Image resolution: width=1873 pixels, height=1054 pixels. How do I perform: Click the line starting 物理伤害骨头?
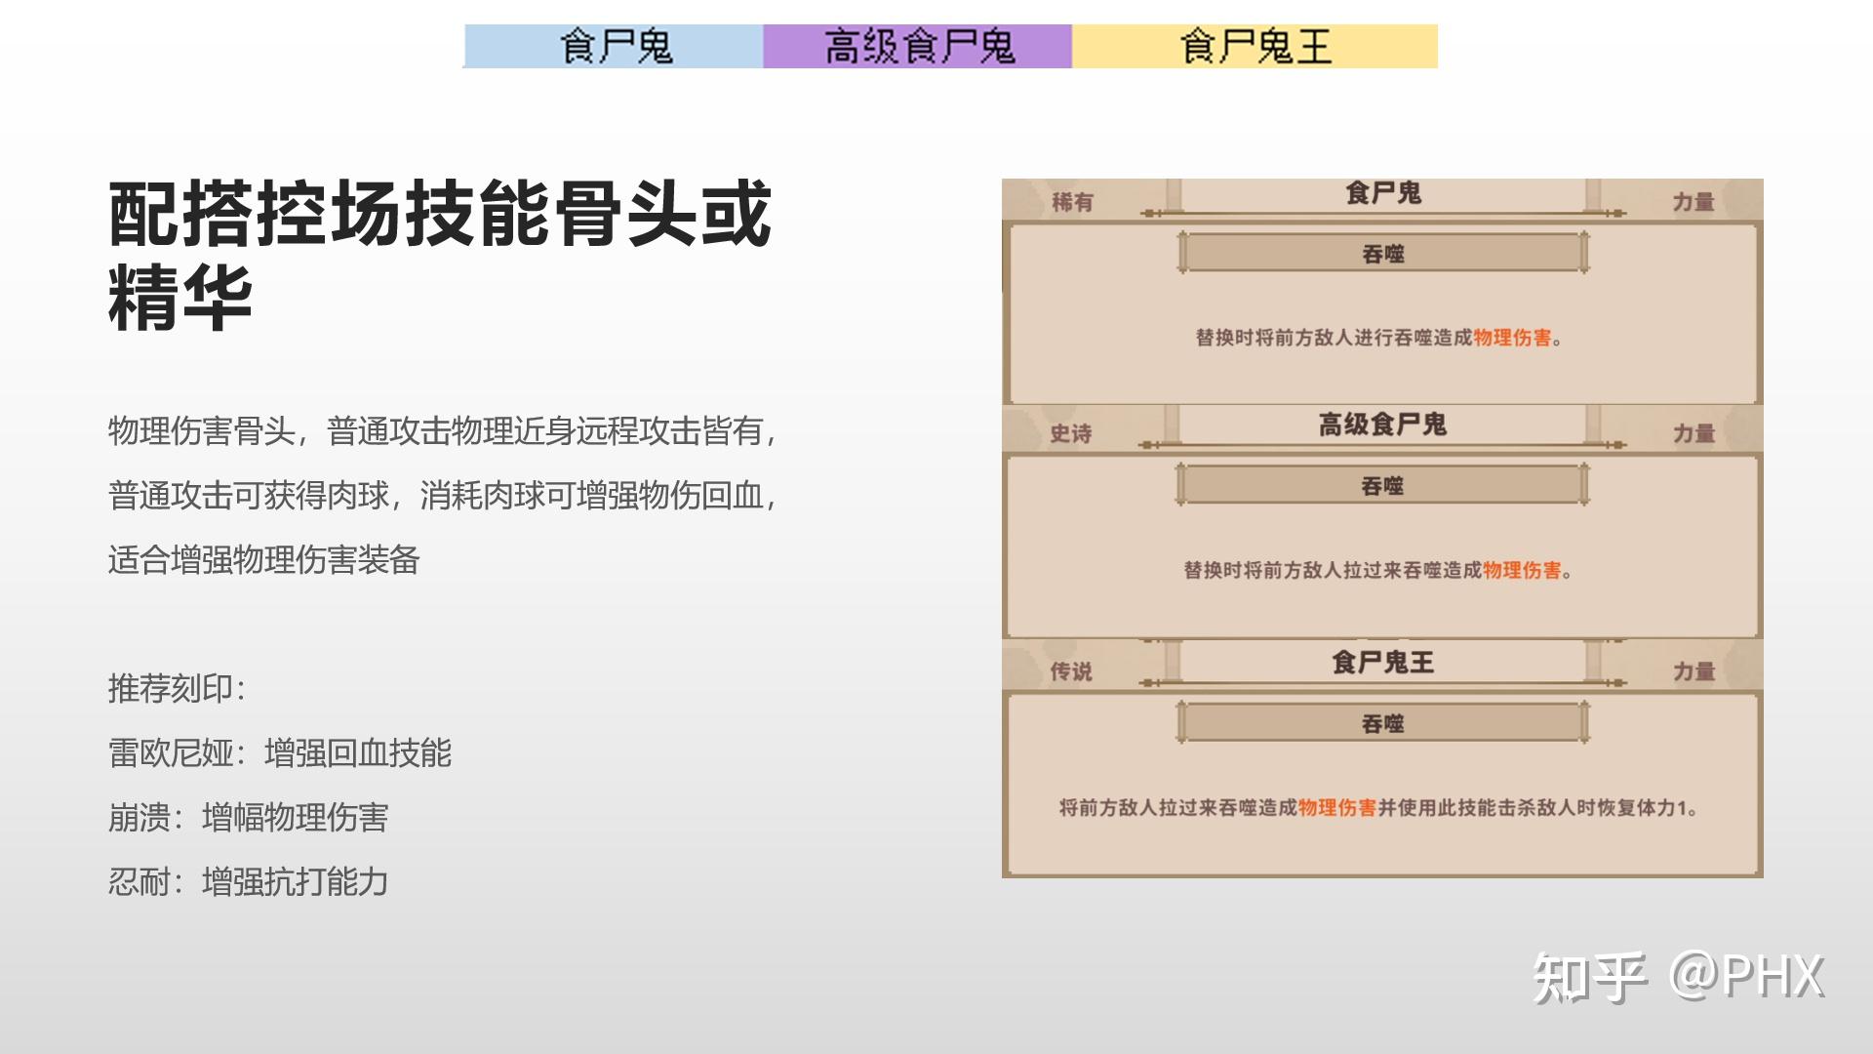(444, 430)
